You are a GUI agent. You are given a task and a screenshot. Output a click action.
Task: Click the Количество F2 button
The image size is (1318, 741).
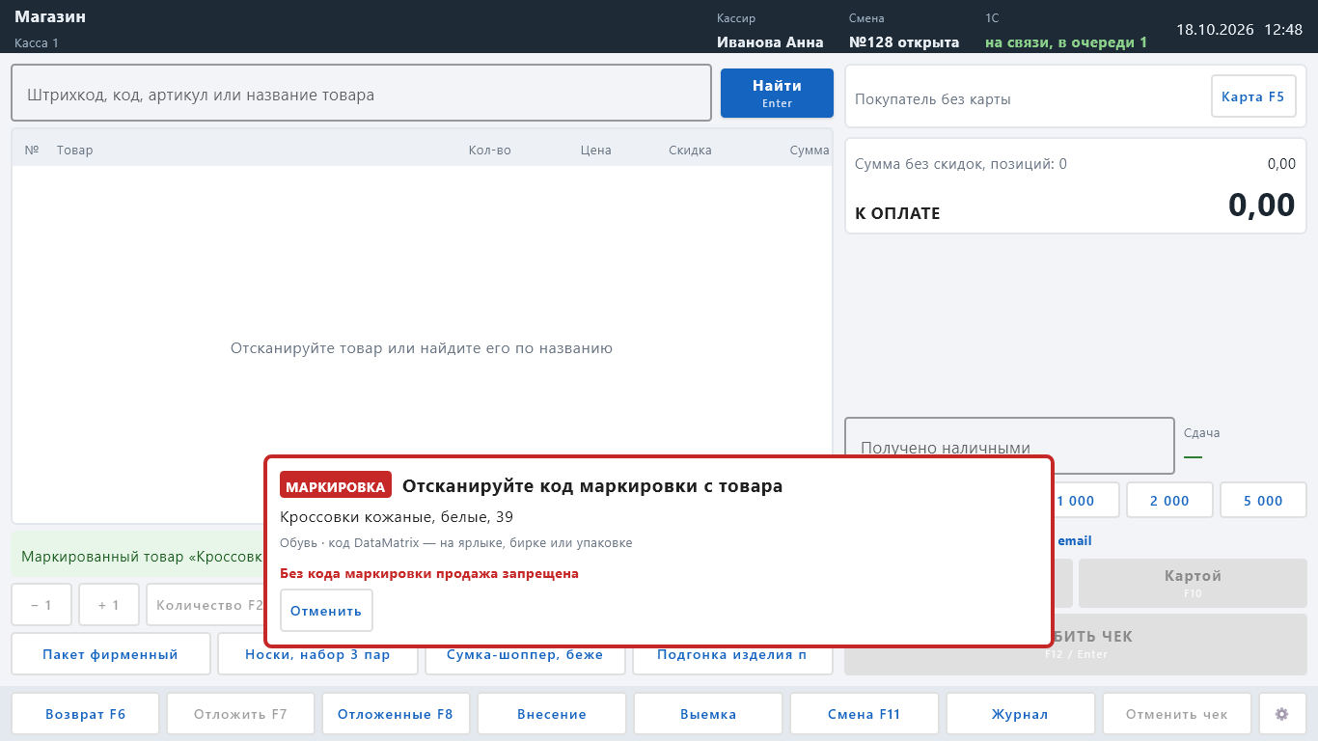pos(206,605)
